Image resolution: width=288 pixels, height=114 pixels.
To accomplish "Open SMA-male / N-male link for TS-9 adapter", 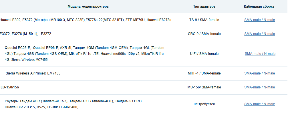I will (259, 20).
